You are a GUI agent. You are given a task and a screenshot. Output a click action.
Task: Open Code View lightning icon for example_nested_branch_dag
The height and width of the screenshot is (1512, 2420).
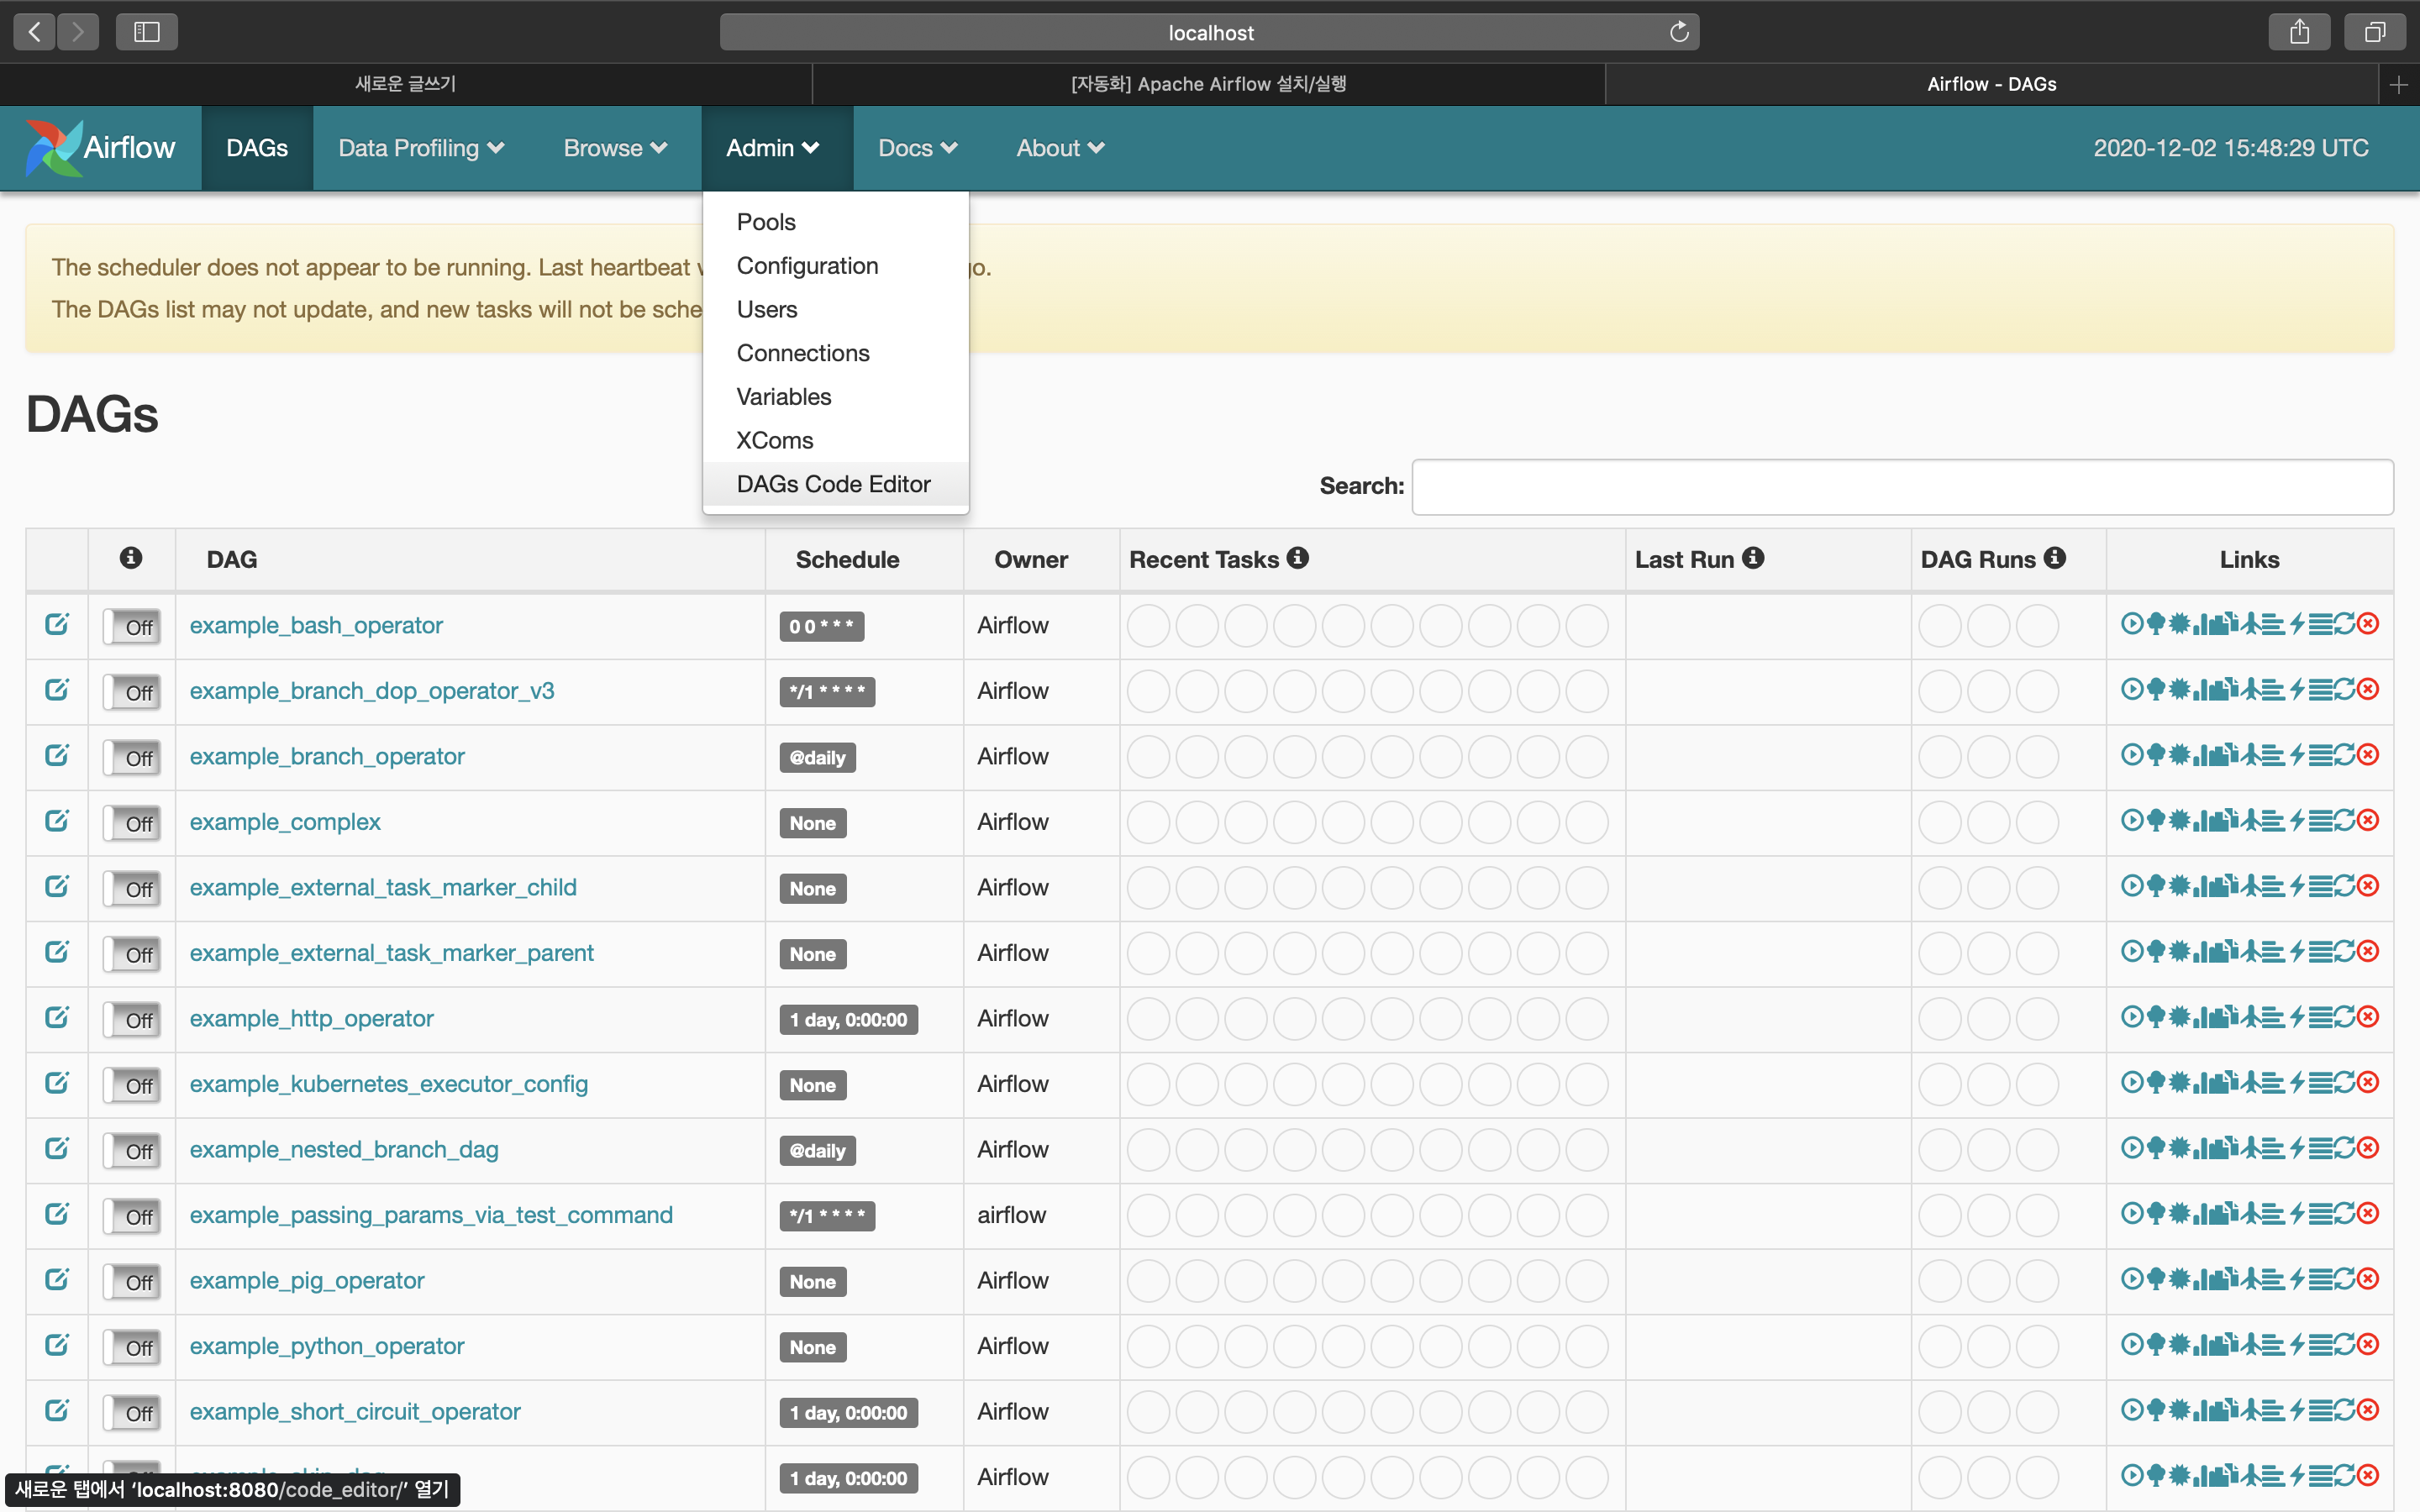pos(2297,1148)
